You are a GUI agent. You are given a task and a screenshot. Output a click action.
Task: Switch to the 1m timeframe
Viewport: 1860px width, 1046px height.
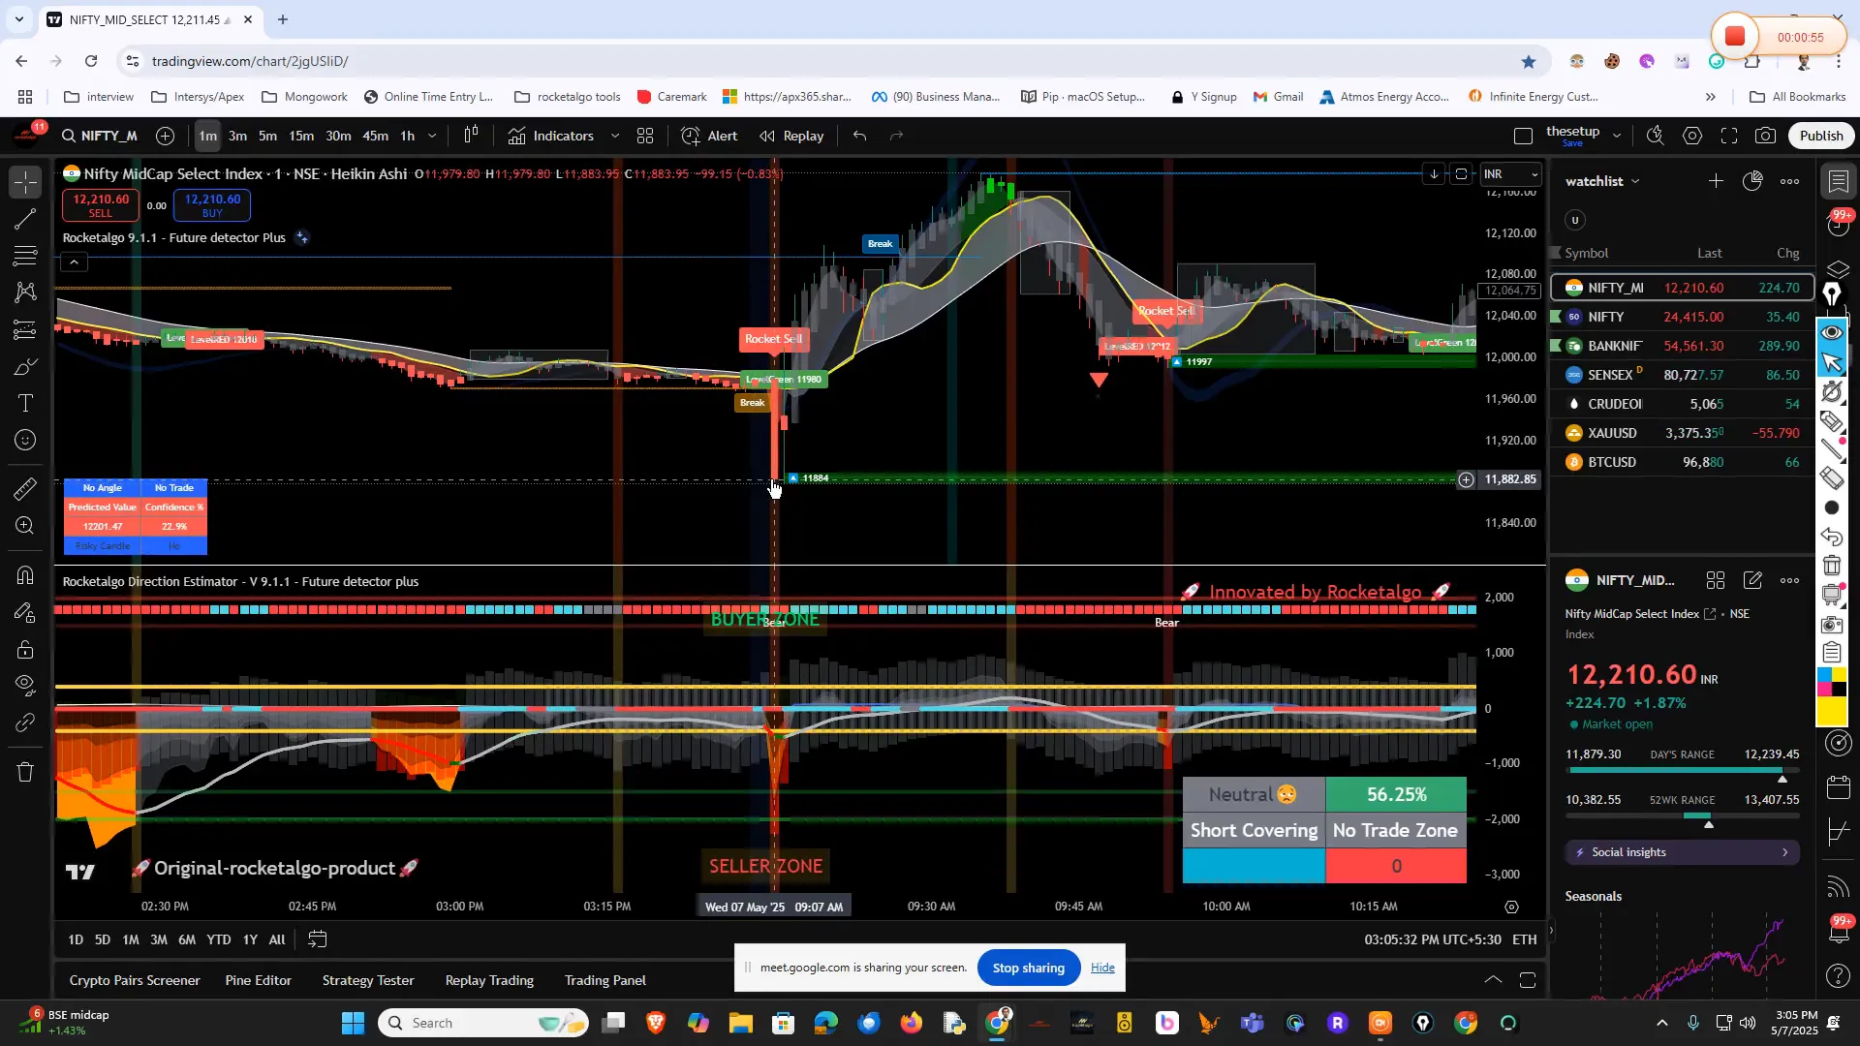[x=207, y=136]
